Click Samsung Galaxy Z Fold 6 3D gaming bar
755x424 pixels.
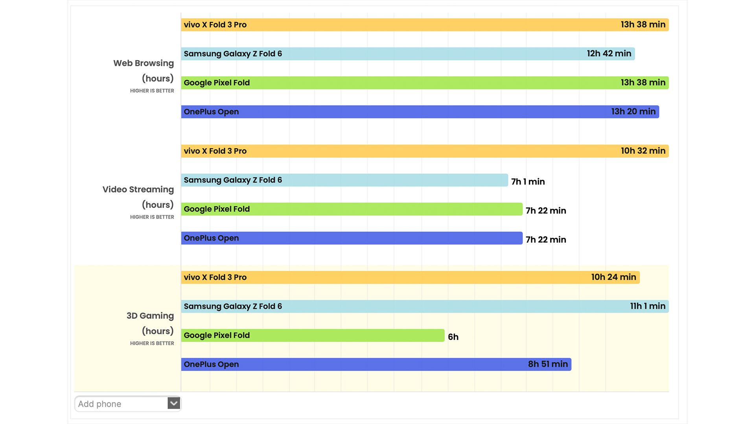click(x=425, y=307)
